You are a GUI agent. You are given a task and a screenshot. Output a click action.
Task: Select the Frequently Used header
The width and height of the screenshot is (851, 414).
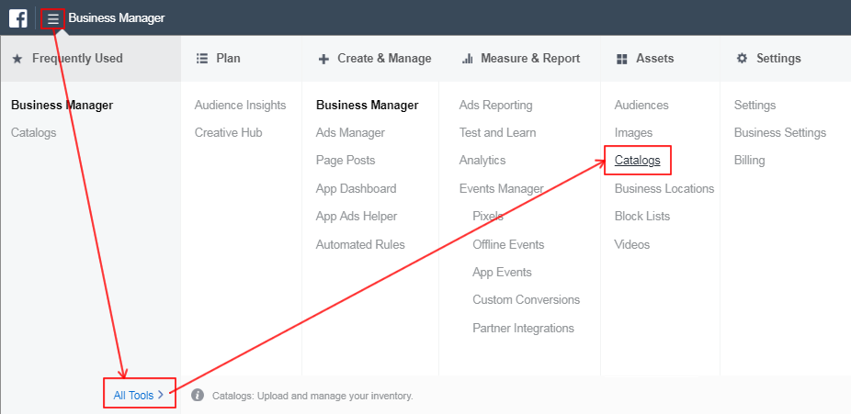77,58
